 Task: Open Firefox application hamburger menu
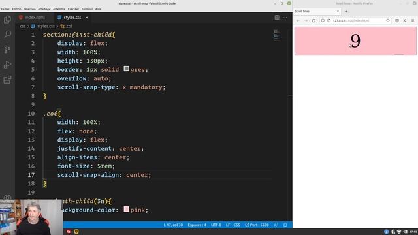click(413, 20)
